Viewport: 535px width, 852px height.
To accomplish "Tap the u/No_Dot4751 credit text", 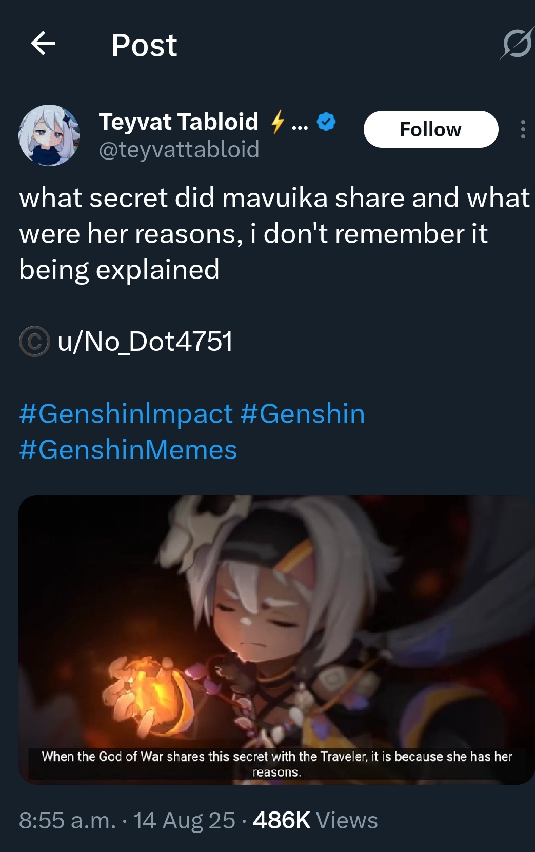I will point(146,342).
